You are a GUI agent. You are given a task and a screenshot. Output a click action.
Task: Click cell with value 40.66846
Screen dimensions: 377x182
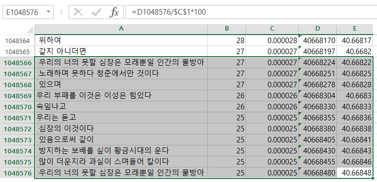click(354, 162)
